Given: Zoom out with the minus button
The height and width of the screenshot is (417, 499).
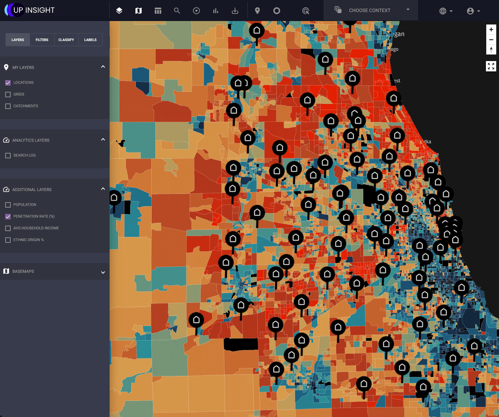Looking at the screenshot, I should (491, 40).
